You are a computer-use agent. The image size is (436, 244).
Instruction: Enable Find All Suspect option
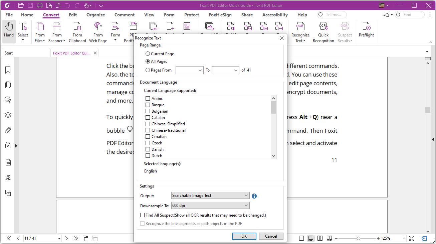[142, 215]
